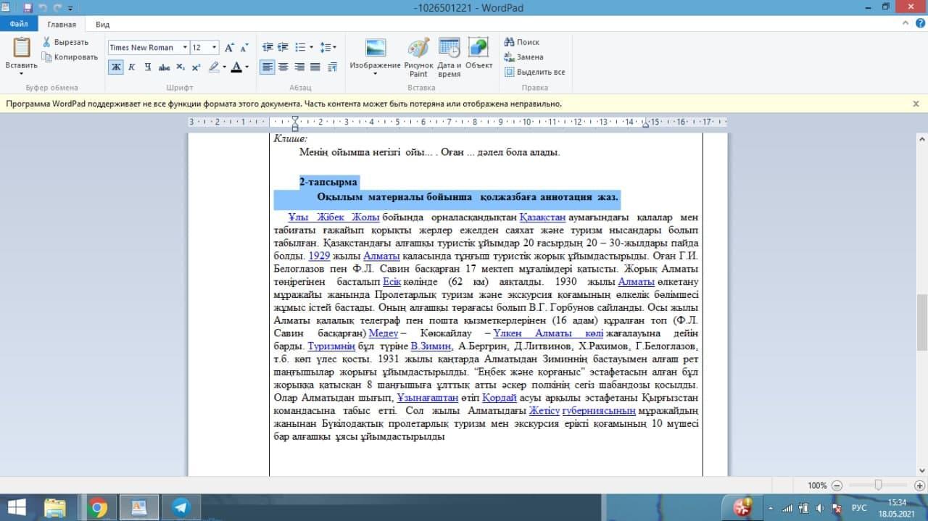Viewport: 928px width, 521px height.
Task: Follow the Медеу hyperlink
Action: (384, 333)
